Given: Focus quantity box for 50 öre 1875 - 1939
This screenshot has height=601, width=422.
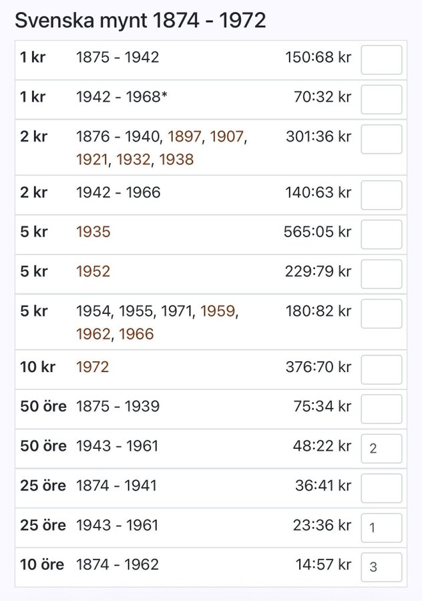Looking at the screenshot, I should [381, 409].
